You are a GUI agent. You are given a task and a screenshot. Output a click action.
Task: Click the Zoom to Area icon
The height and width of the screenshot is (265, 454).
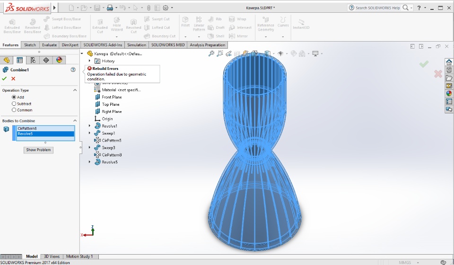[220, 53]
